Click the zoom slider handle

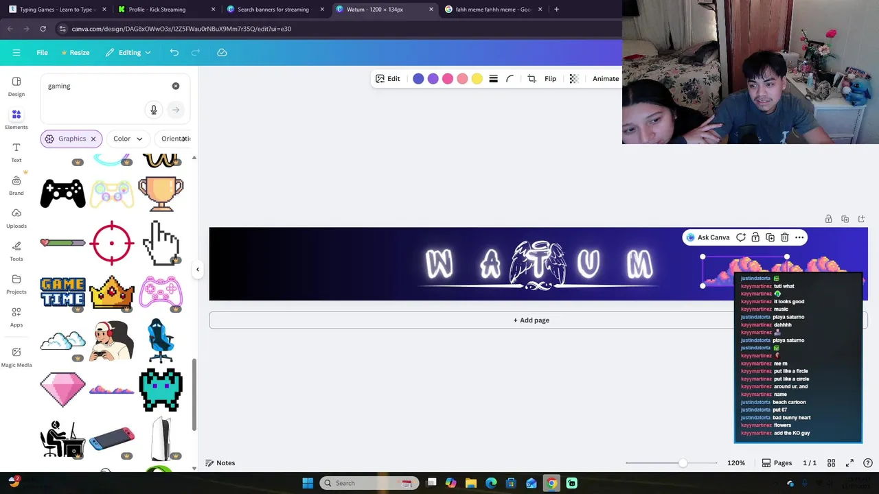682,463
